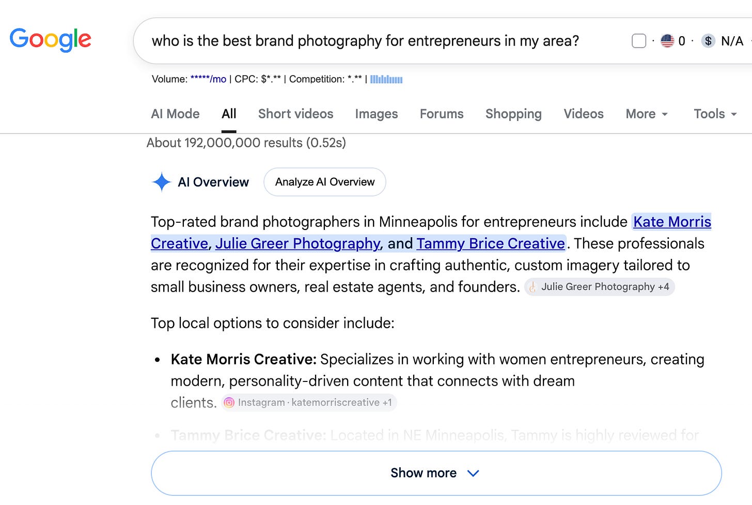Click the N/A value beside the dollar icon
Screen dimensions: 752x505
(x=732, y=41)
